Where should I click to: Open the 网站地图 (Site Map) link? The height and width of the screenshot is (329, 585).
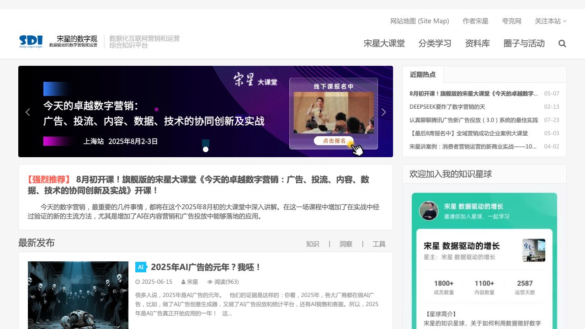click(x=420, y=21)
